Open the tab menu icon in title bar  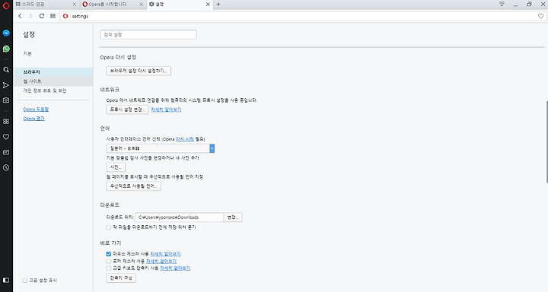tap(502, 5)
